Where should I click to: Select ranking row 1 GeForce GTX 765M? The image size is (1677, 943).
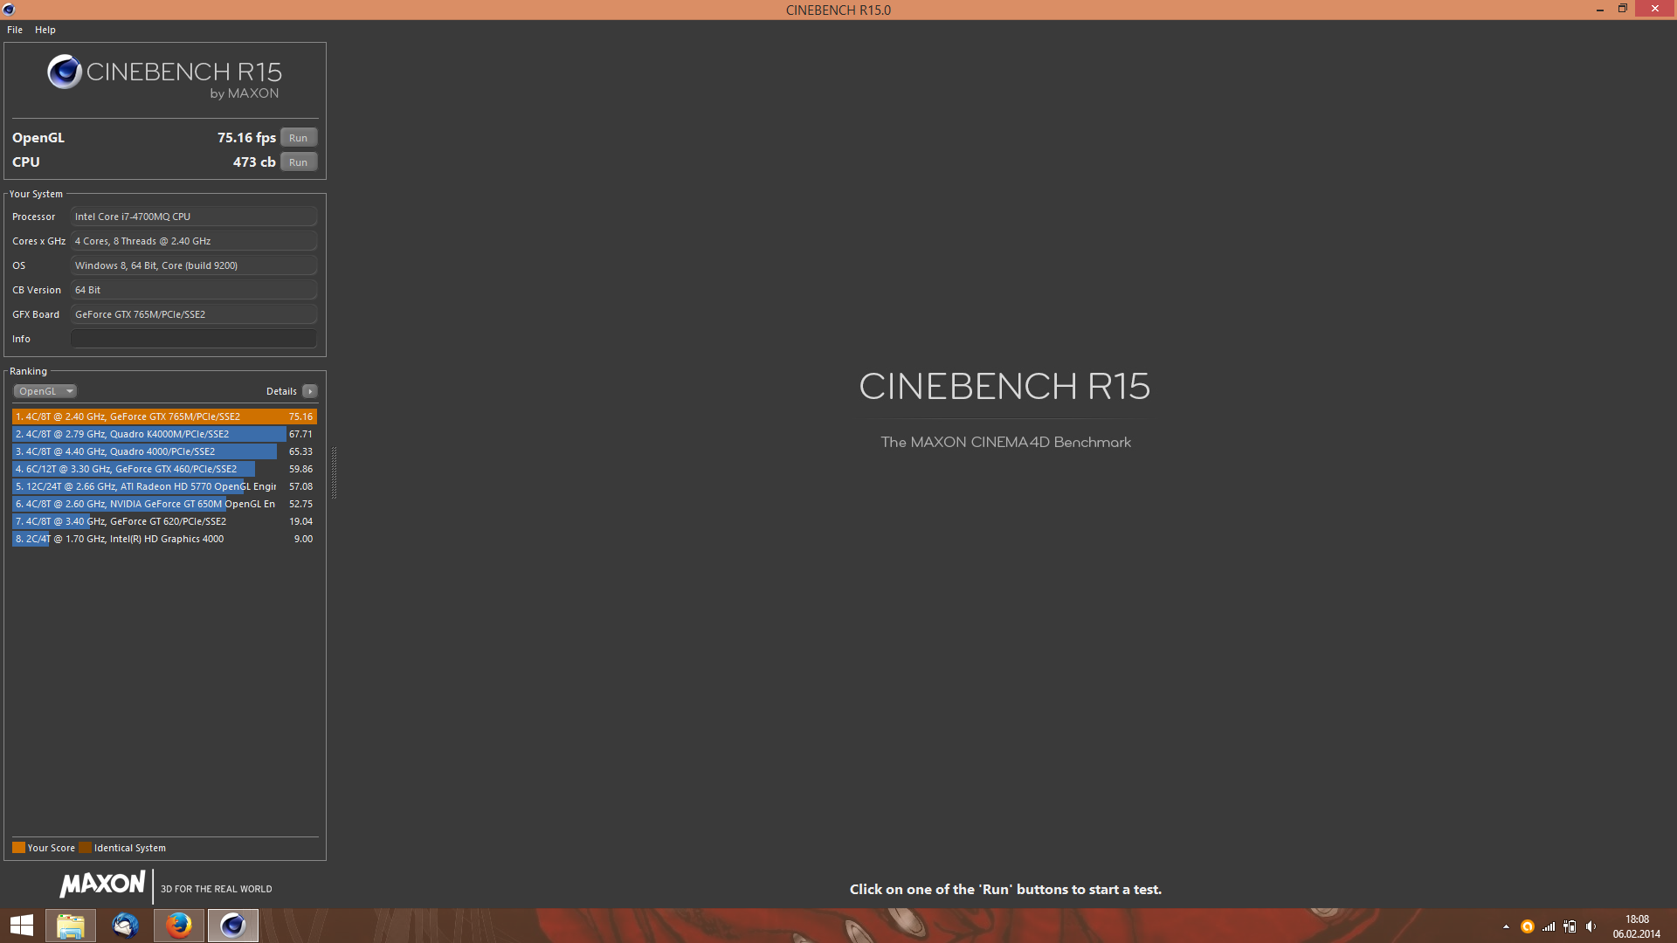(x=164, y=416)
